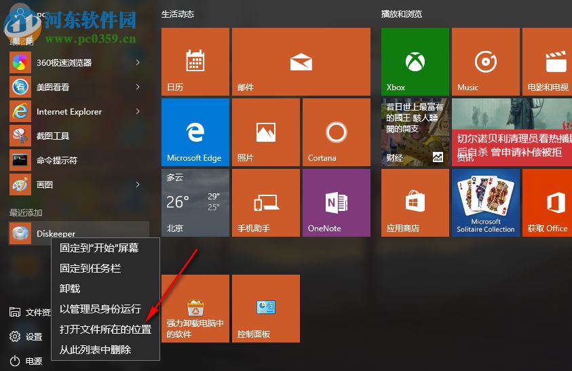This screenshot has width=572, height=371.
Task: Click the Diskeeper app icon
Action: point(20,233)
